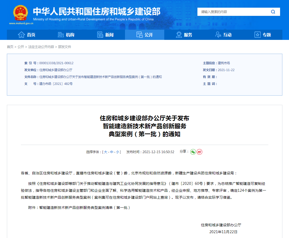Click the 服务 services icon
Viewport: 289px width, 238px height.
point(179,35)
